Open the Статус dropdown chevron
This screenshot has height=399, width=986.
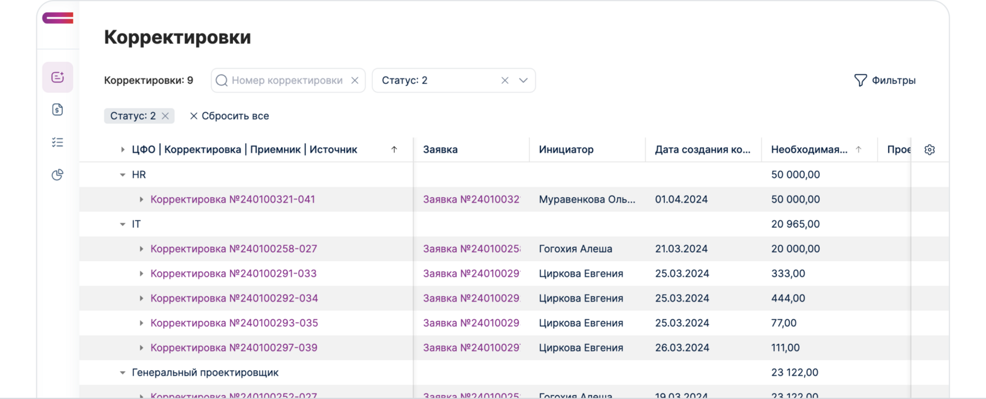point(524,80)
